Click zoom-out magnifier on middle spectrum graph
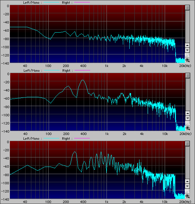 pyautogui.click(x=188, y=123)
